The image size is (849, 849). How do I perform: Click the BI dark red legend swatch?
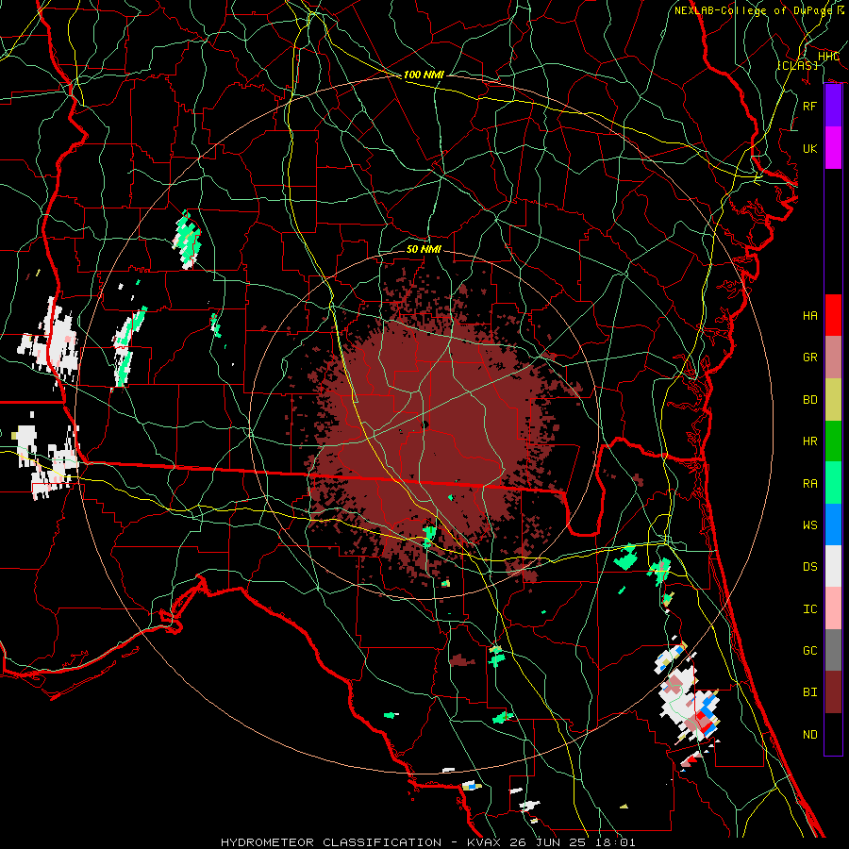point(833,692)
